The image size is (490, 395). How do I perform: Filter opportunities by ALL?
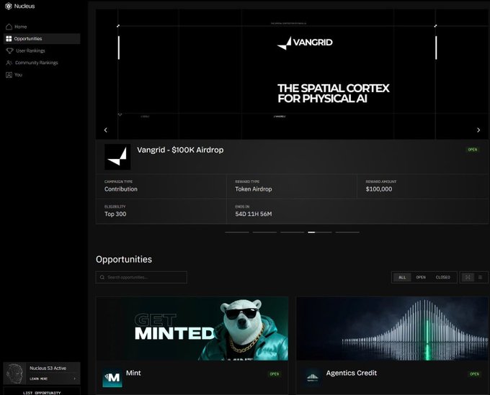click(x=402, y=278)
